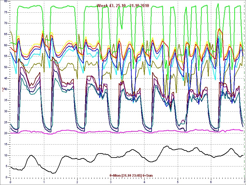Select the '40' temperature axis label

(x=5, y=89)
